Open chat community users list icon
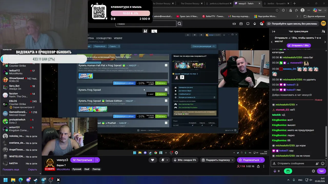The width and height of the screenshot is (328, 184). coord(323,31)
